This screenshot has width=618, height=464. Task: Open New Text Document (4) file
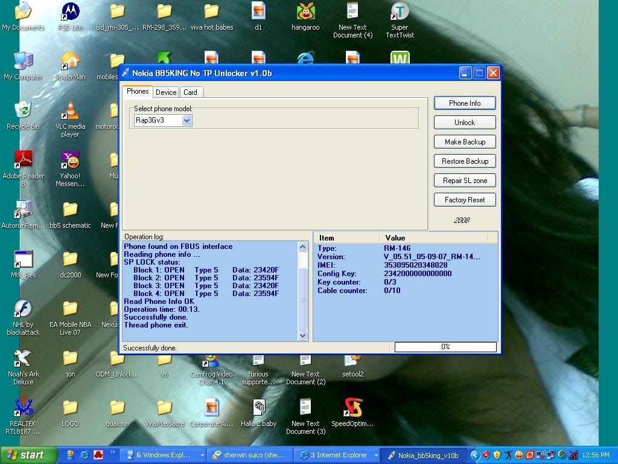point(352,20)
